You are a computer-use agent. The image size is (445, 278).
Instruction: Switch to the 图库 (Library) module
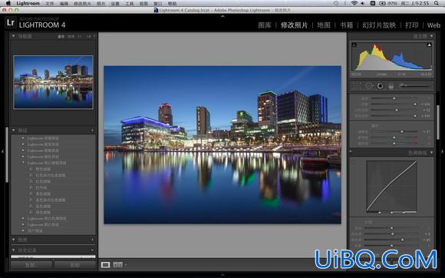click(265, 25)
